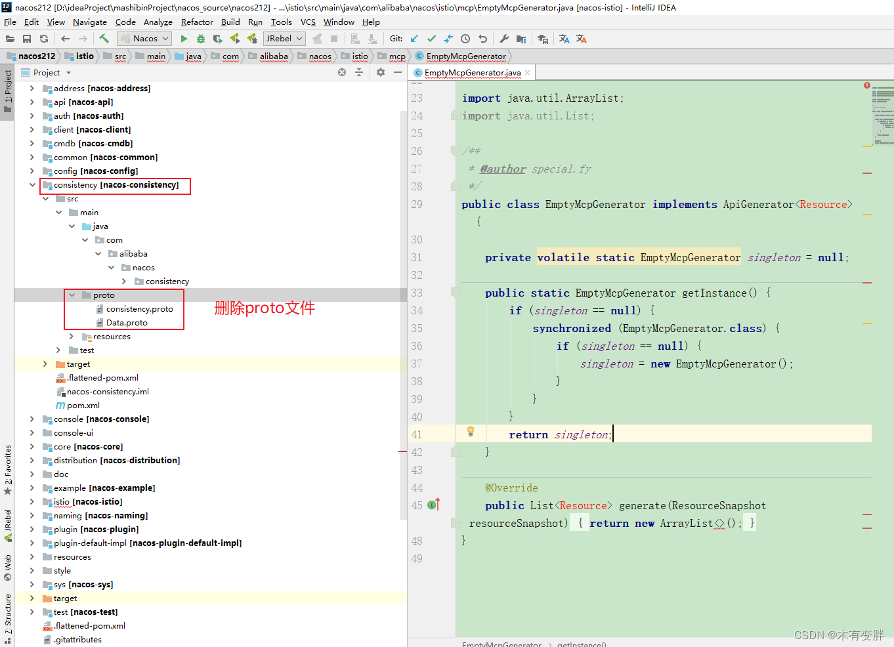Screen dimensions: 894x647
Task: Click the red error indicator atop editor
Action: 867,85
